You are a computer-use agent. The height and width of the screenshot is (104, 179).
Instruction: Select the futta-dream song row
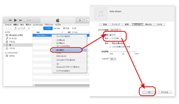click(42, 35)
